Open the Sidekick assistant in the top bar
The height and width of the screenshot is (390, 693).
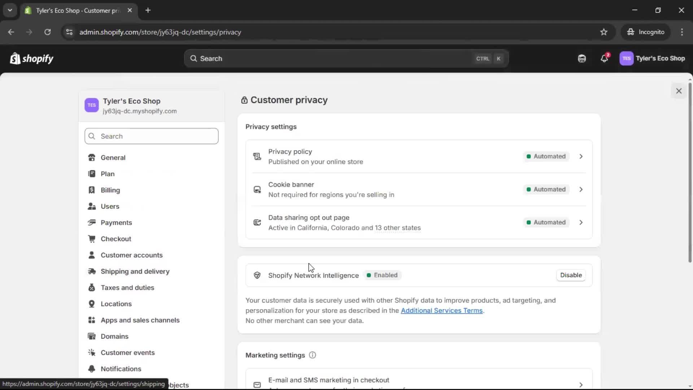[581, 58]
